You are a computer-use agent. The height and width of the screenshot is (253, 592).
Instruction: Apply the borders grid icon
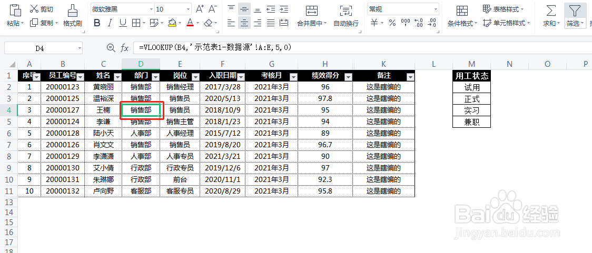[x=136, y=23]
